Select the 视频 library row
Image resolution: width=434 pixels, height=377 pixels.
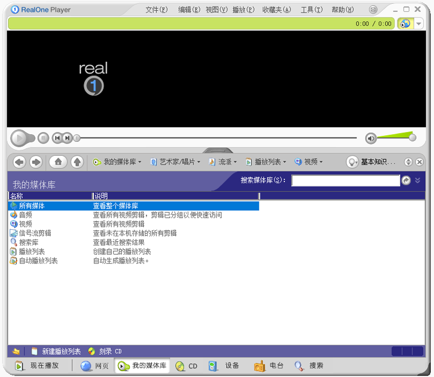pos(134,224)
